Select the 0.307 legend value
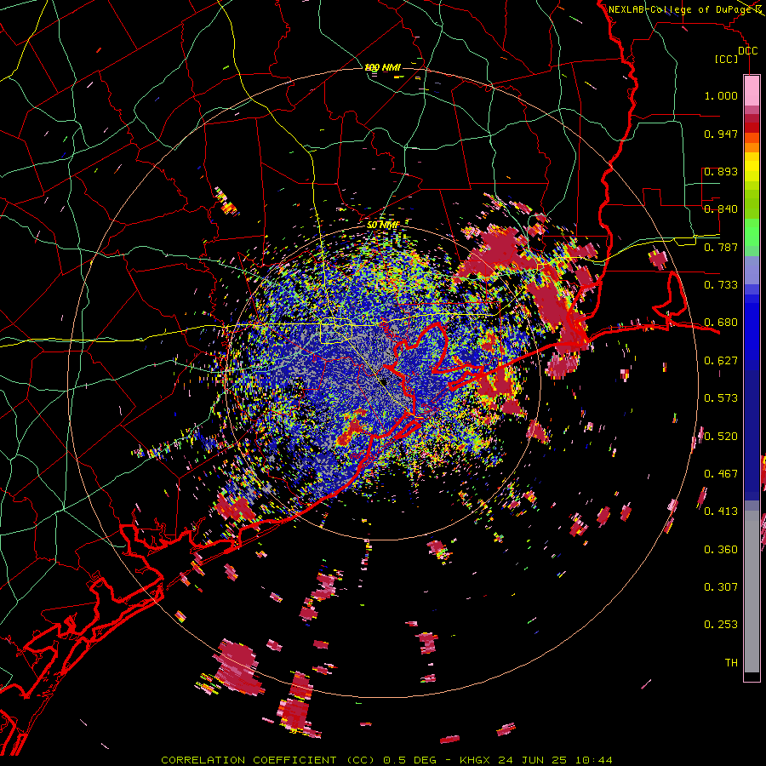This screenshot has width=766, height=766. coord(721,587)
